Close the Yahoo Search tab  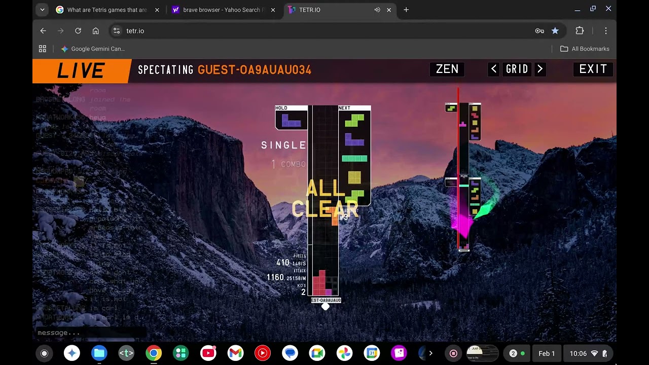pyautogui.click(x=273, y=10)
